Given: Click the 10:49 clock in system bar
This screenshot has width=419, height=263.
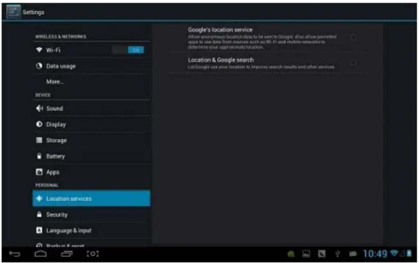Looking at the screenshot, I should pyautogui.click(x=375, y=254).
